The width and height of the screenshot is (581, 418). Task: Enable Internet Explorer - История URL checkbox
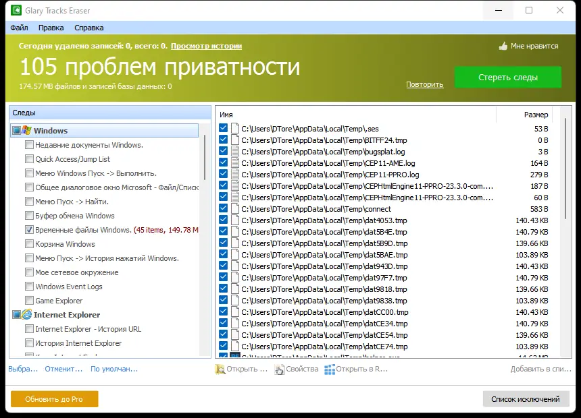(x=29, y=329)
